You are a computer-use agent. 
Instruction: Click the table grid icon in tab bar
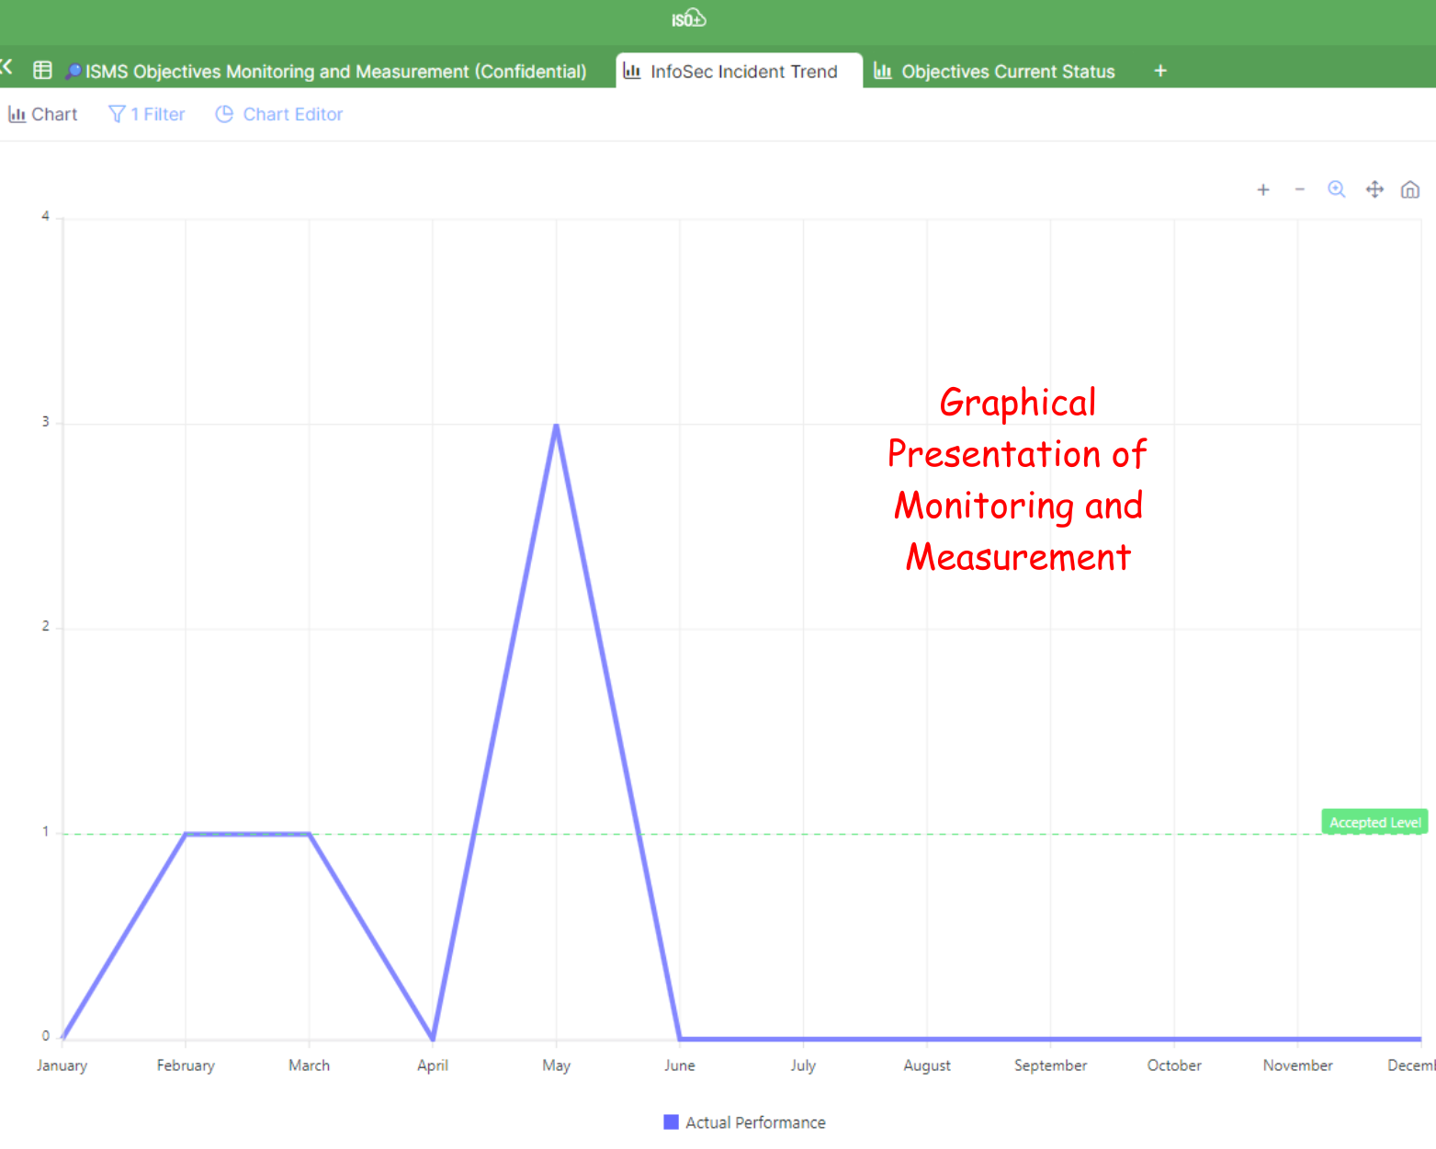point(42,71)
